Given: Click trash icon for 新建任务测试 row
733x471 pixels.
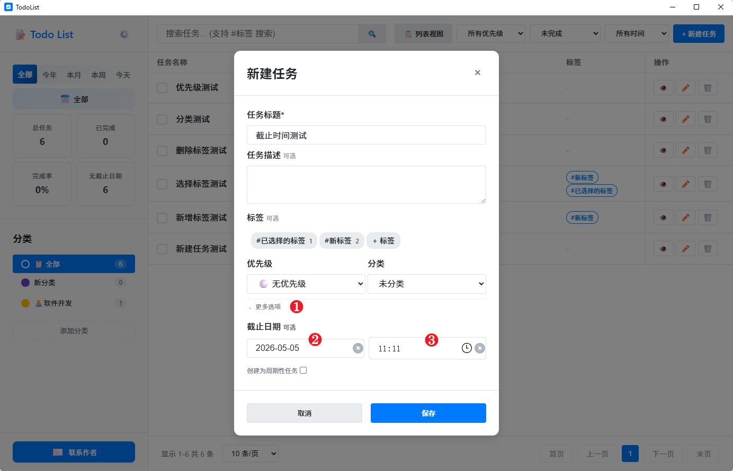Looking at the screenshot, I should 708,249.
